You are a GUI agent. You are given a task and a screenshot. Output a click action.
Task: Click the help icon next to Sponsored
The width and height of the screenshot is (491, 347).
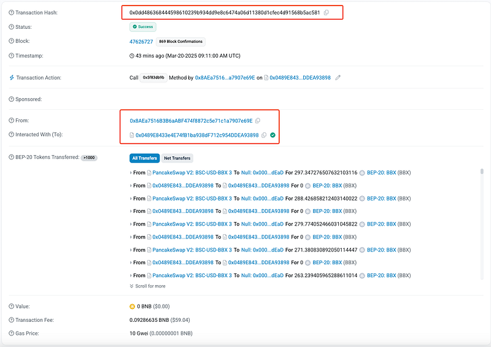pyautogui.click(x=11, y=99)
